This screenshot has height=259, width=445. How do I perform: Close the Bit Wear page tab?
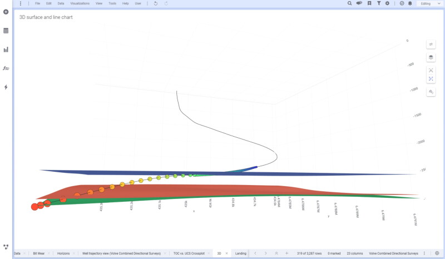click(48, 253)
